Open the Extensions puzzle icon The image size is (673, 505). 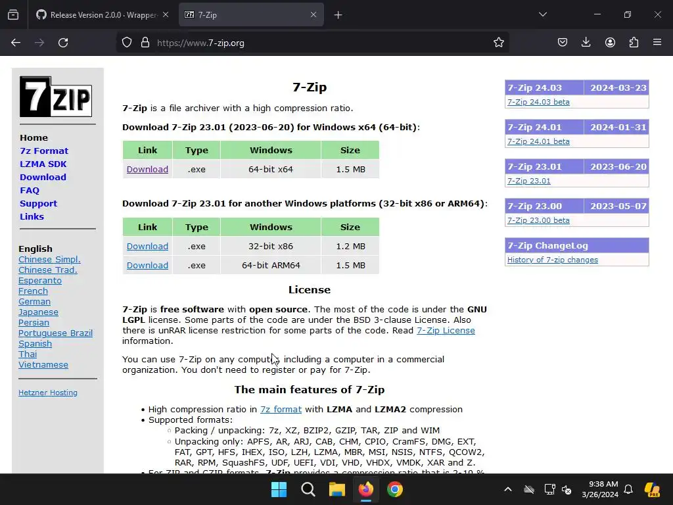click(x=634, y=43)
